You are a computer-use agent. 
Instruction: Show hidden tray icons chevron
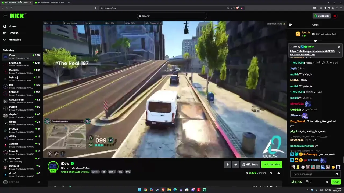click(307, 190)
